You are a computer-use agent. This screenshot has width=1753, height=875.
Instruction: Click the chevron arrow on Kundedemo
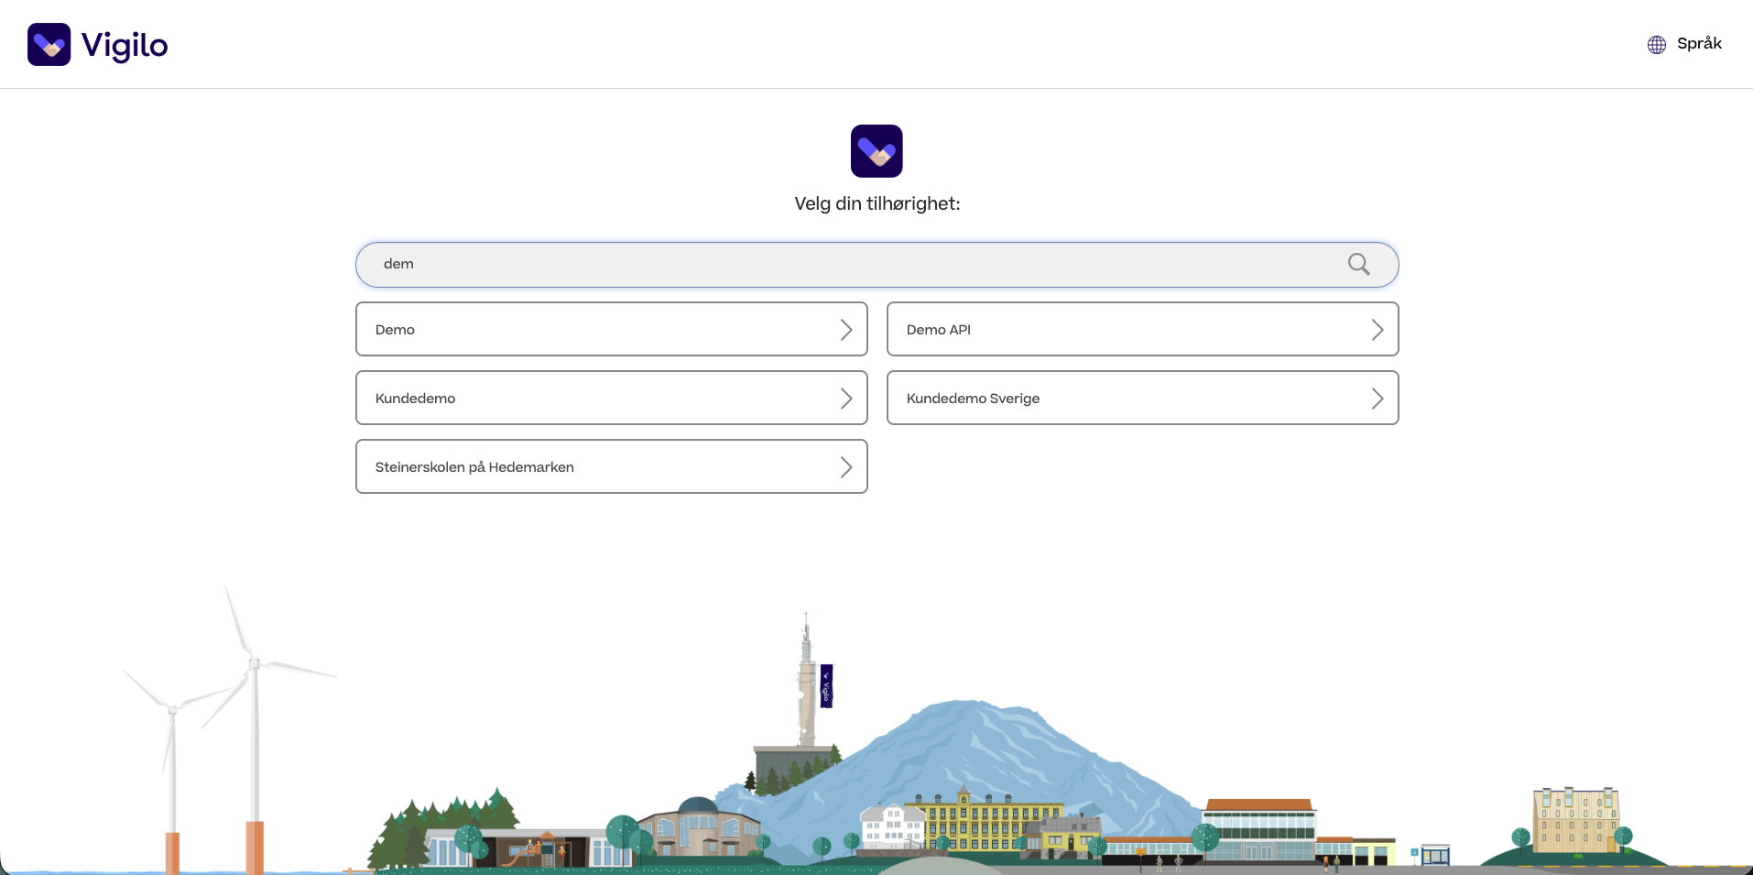846,399
